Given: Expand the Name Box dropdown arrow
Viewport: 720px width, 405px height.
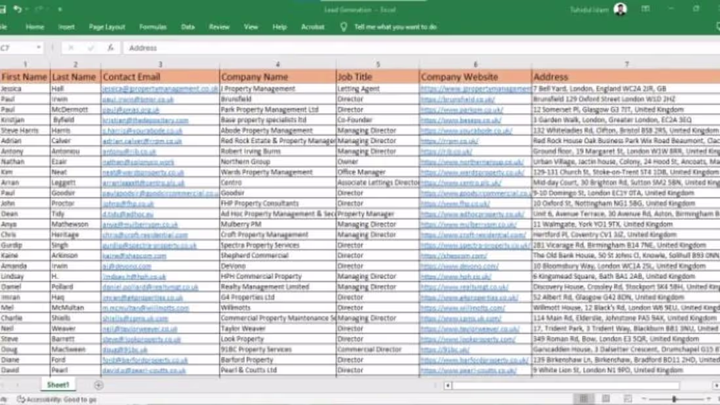Looking at the screenshot, I should 39,48.
